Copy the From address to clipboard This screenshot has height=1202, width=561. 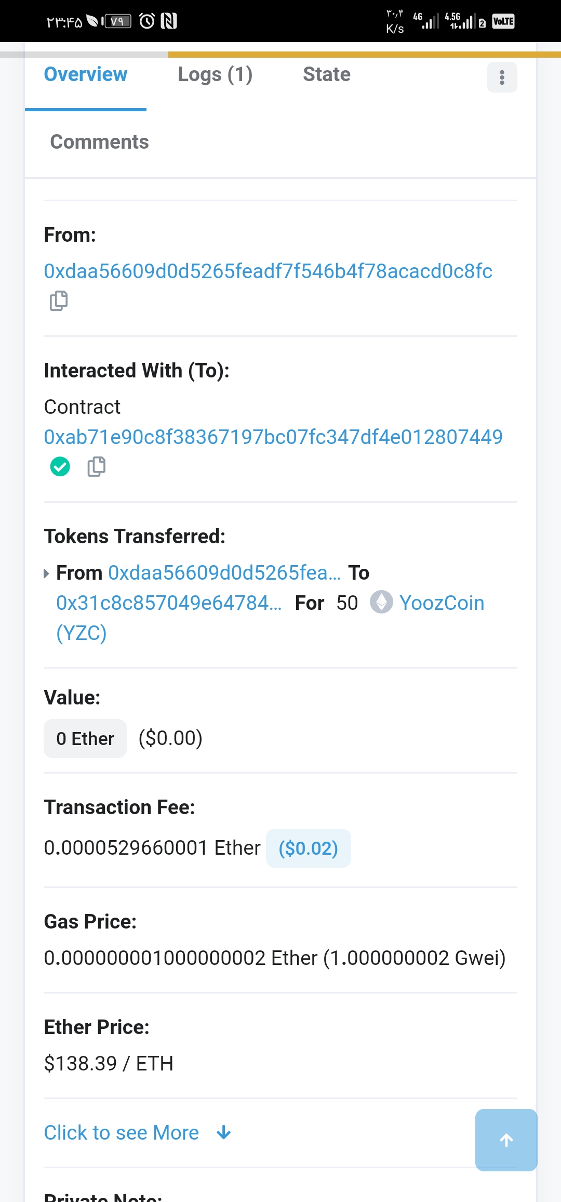click(x=59, y=301)
